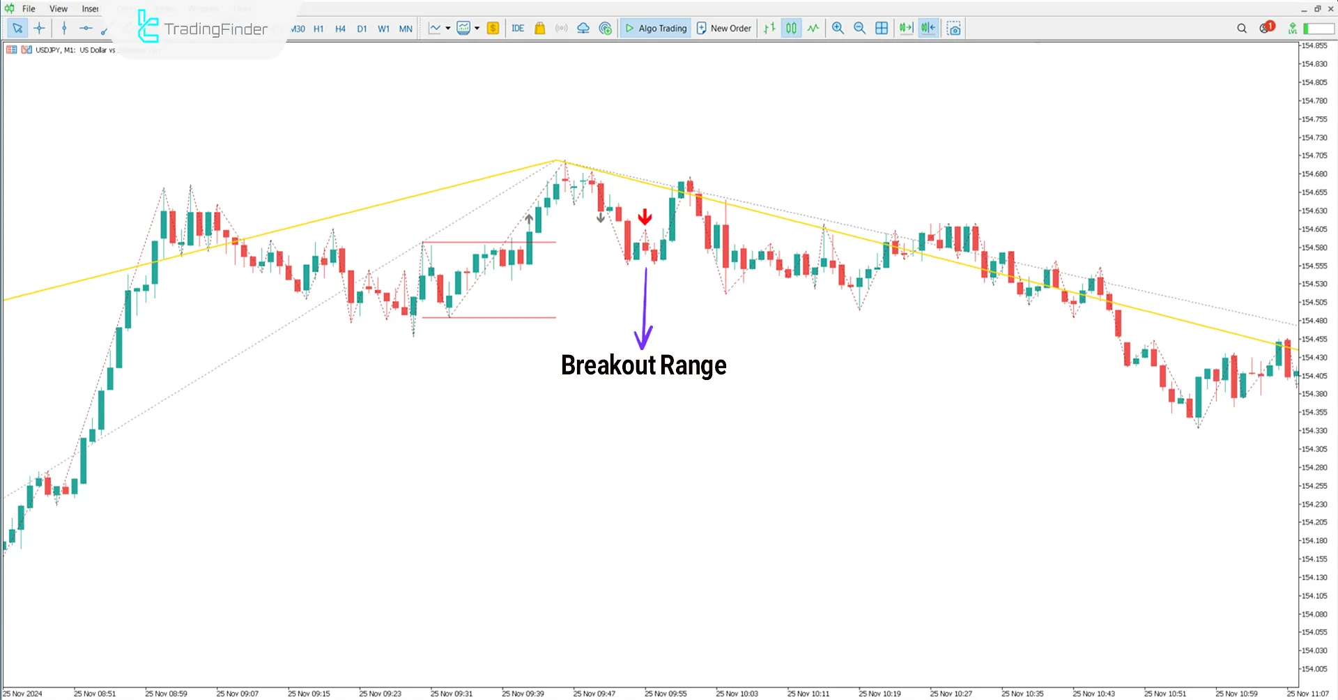This screenshot has width=1338, height=700.
Task: Click the New Order button
Action: point(724,28)
